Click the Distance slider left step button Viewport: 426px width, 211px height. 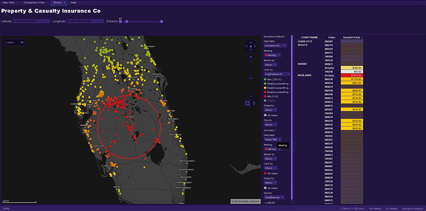[120, 21]
